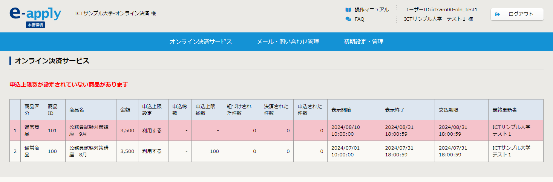Click the logout arrow icon
Screen dimensions: 553x182
pos(498,14)
